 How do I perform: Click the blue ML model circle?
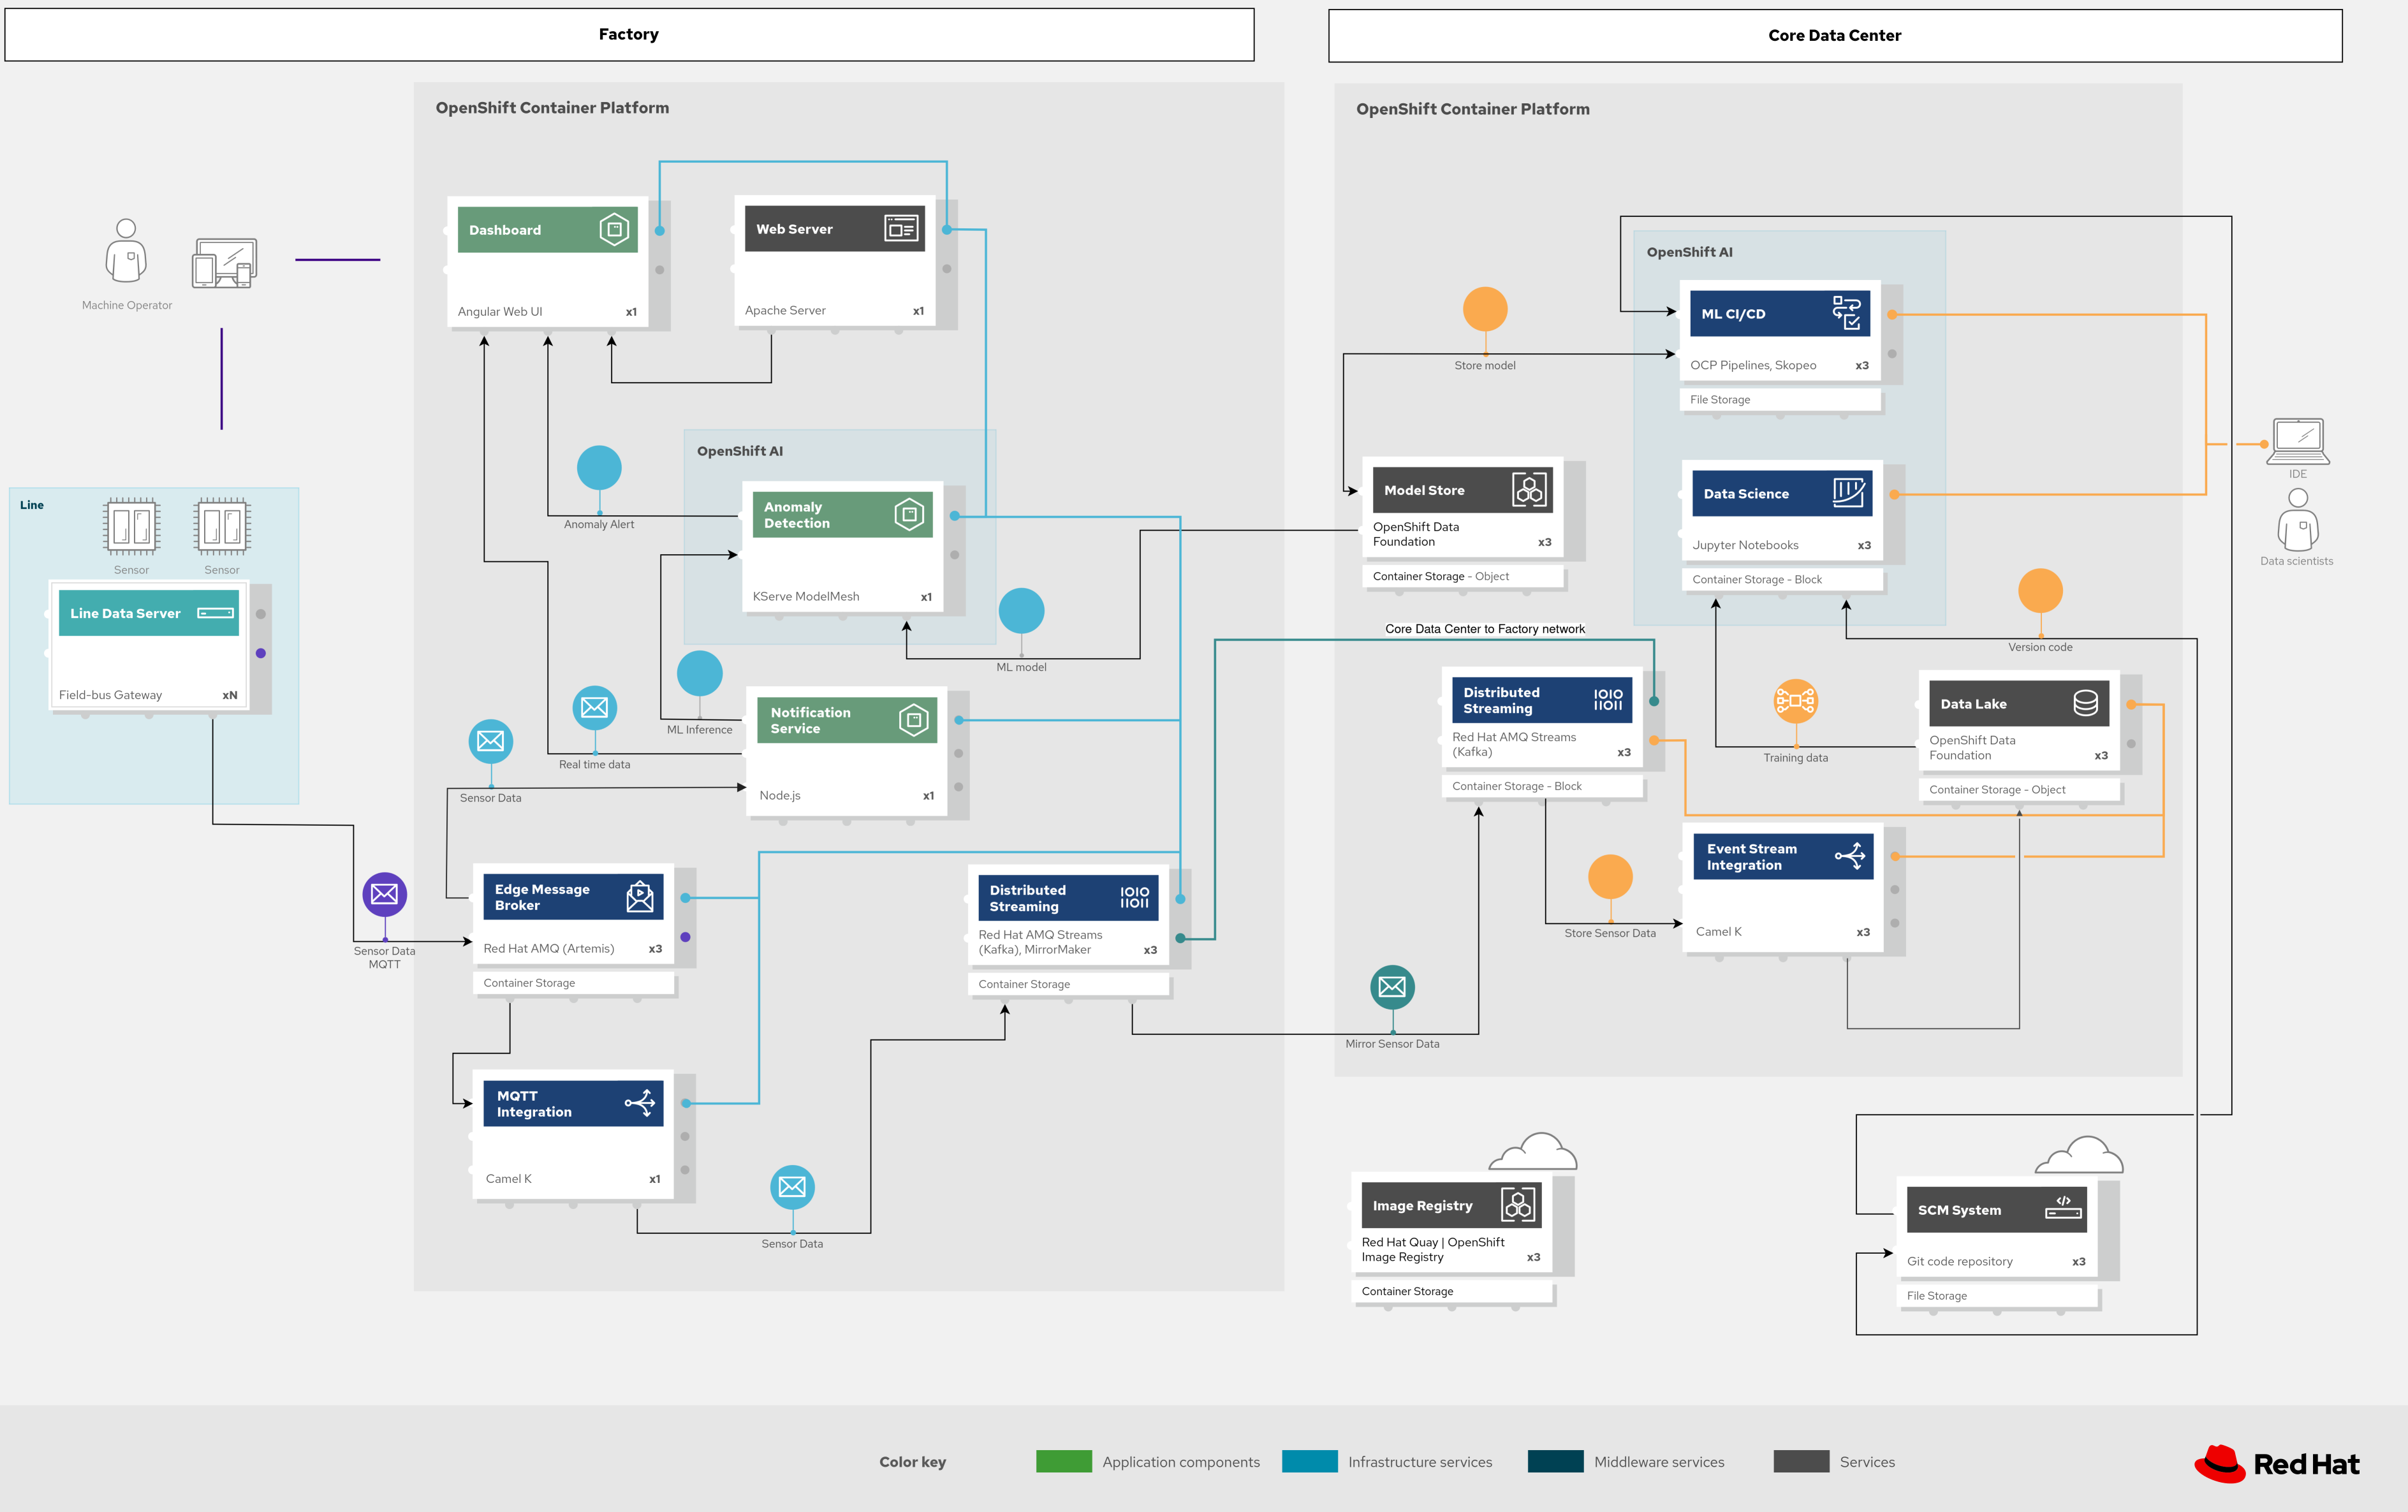[1021, 610]
